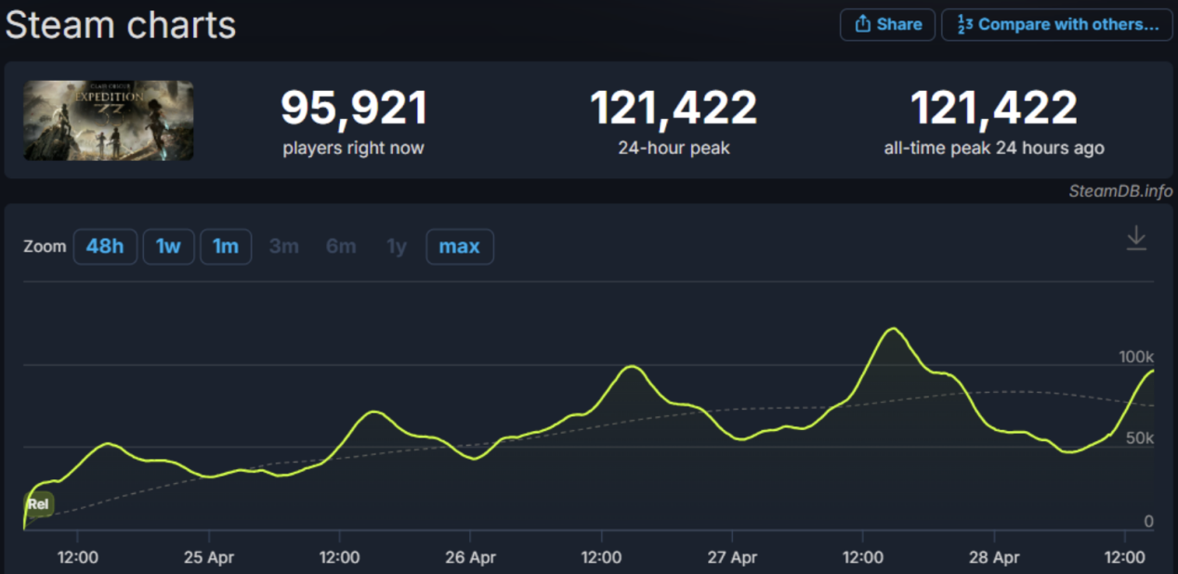Click the 95,921 players right now figure

(354, 109)
